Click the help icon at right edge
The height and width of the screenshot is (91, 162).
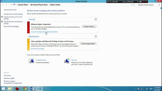[x=161, y=8]
